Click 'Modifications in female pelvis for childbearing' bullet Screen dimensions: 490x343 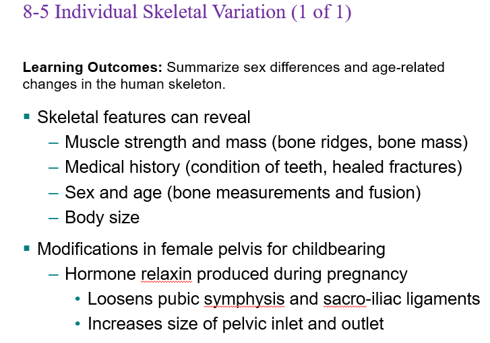click(211, 249)
